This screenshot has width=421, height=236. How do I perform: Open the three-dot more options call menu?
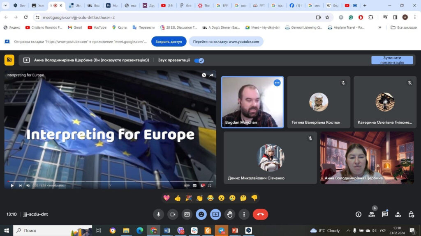244,214
